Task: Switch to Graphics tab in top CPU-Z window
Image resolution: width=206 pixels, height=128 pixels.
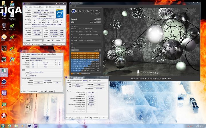Action: pos(52,7)
